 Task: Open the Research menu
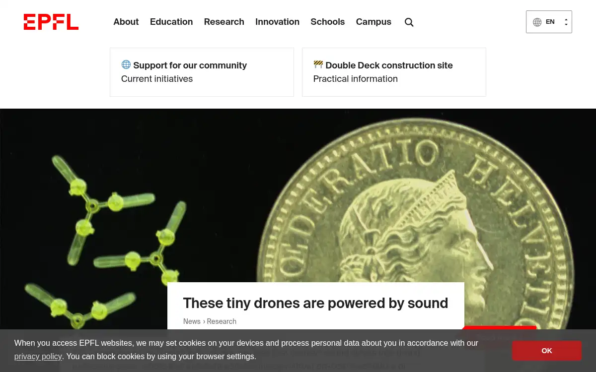(224, 22)
